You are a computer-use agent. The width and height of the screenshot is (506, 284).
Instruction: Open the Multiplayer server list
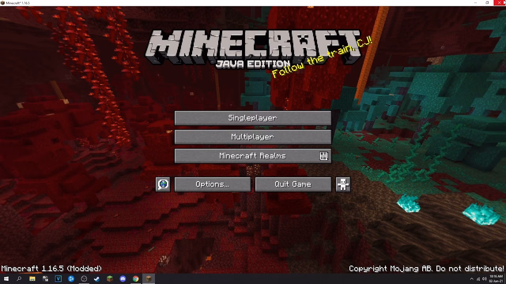[253, 137]
